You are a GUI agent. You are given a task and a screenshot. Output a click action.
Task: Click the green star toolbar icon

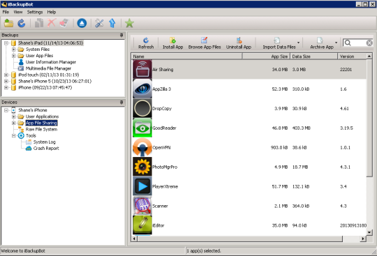[x=129, y=23]
